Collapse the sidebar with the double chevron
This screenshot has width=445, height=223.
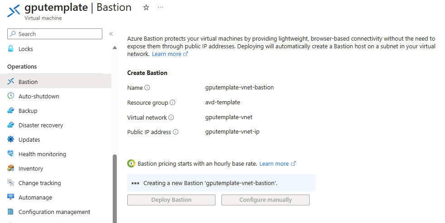click(111, 34)
